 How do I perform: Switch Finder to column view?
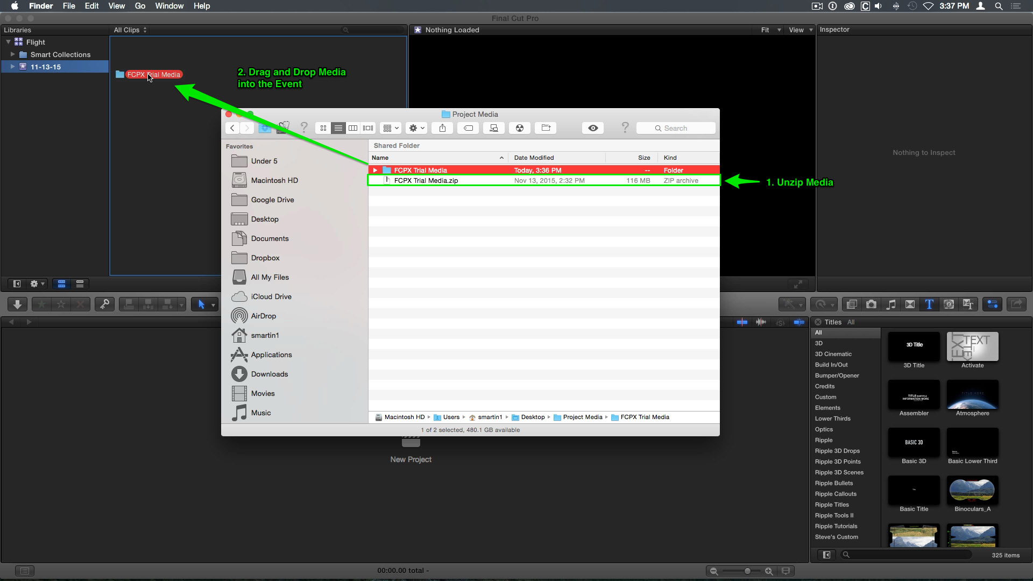(x=353, y=128)
